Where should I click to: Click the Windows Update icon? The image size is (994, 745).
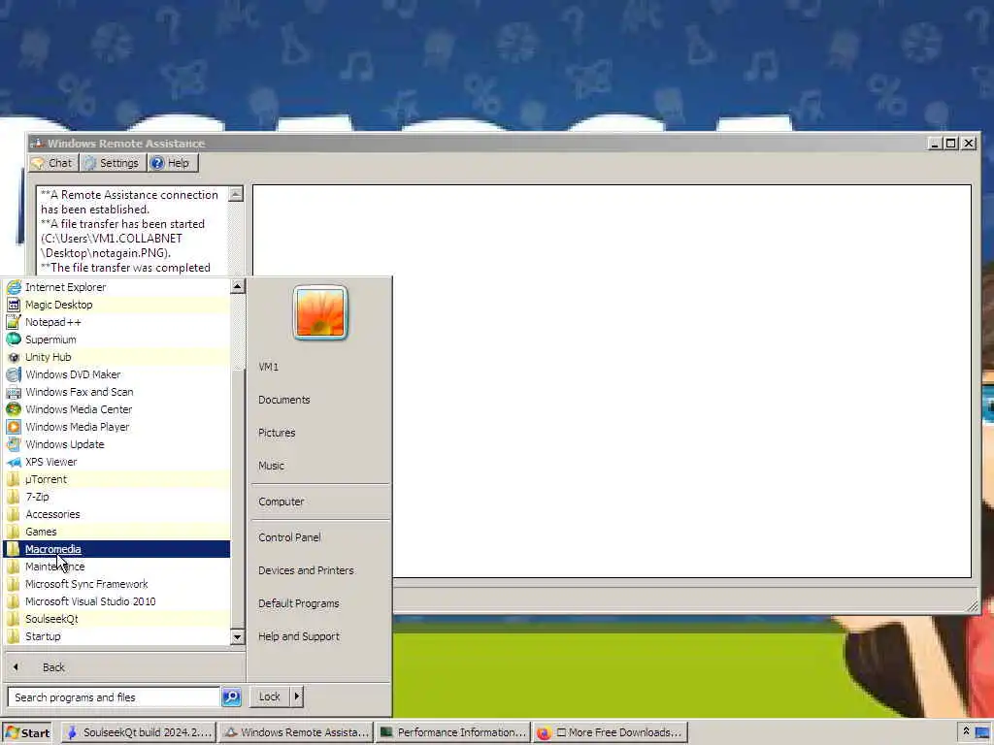coord(14,444)
